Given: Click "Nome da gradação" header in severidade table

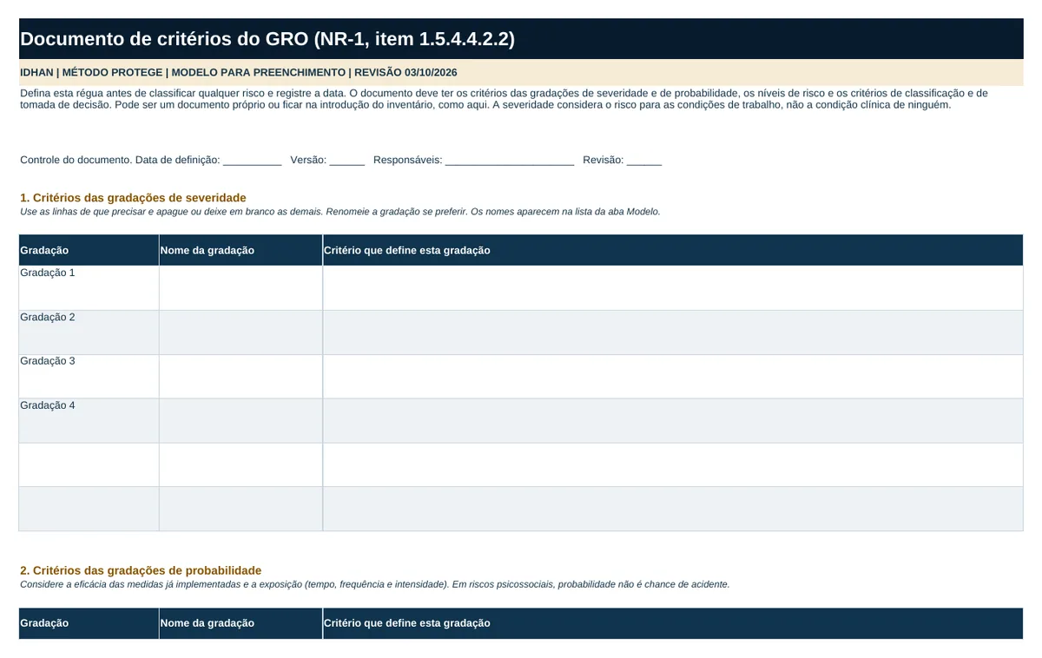Looking at the screenshot, I should [241, 250].
